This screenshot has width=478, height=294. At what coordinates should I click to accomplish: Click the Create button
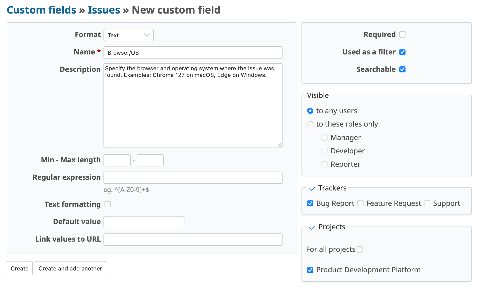pos(19,268)
